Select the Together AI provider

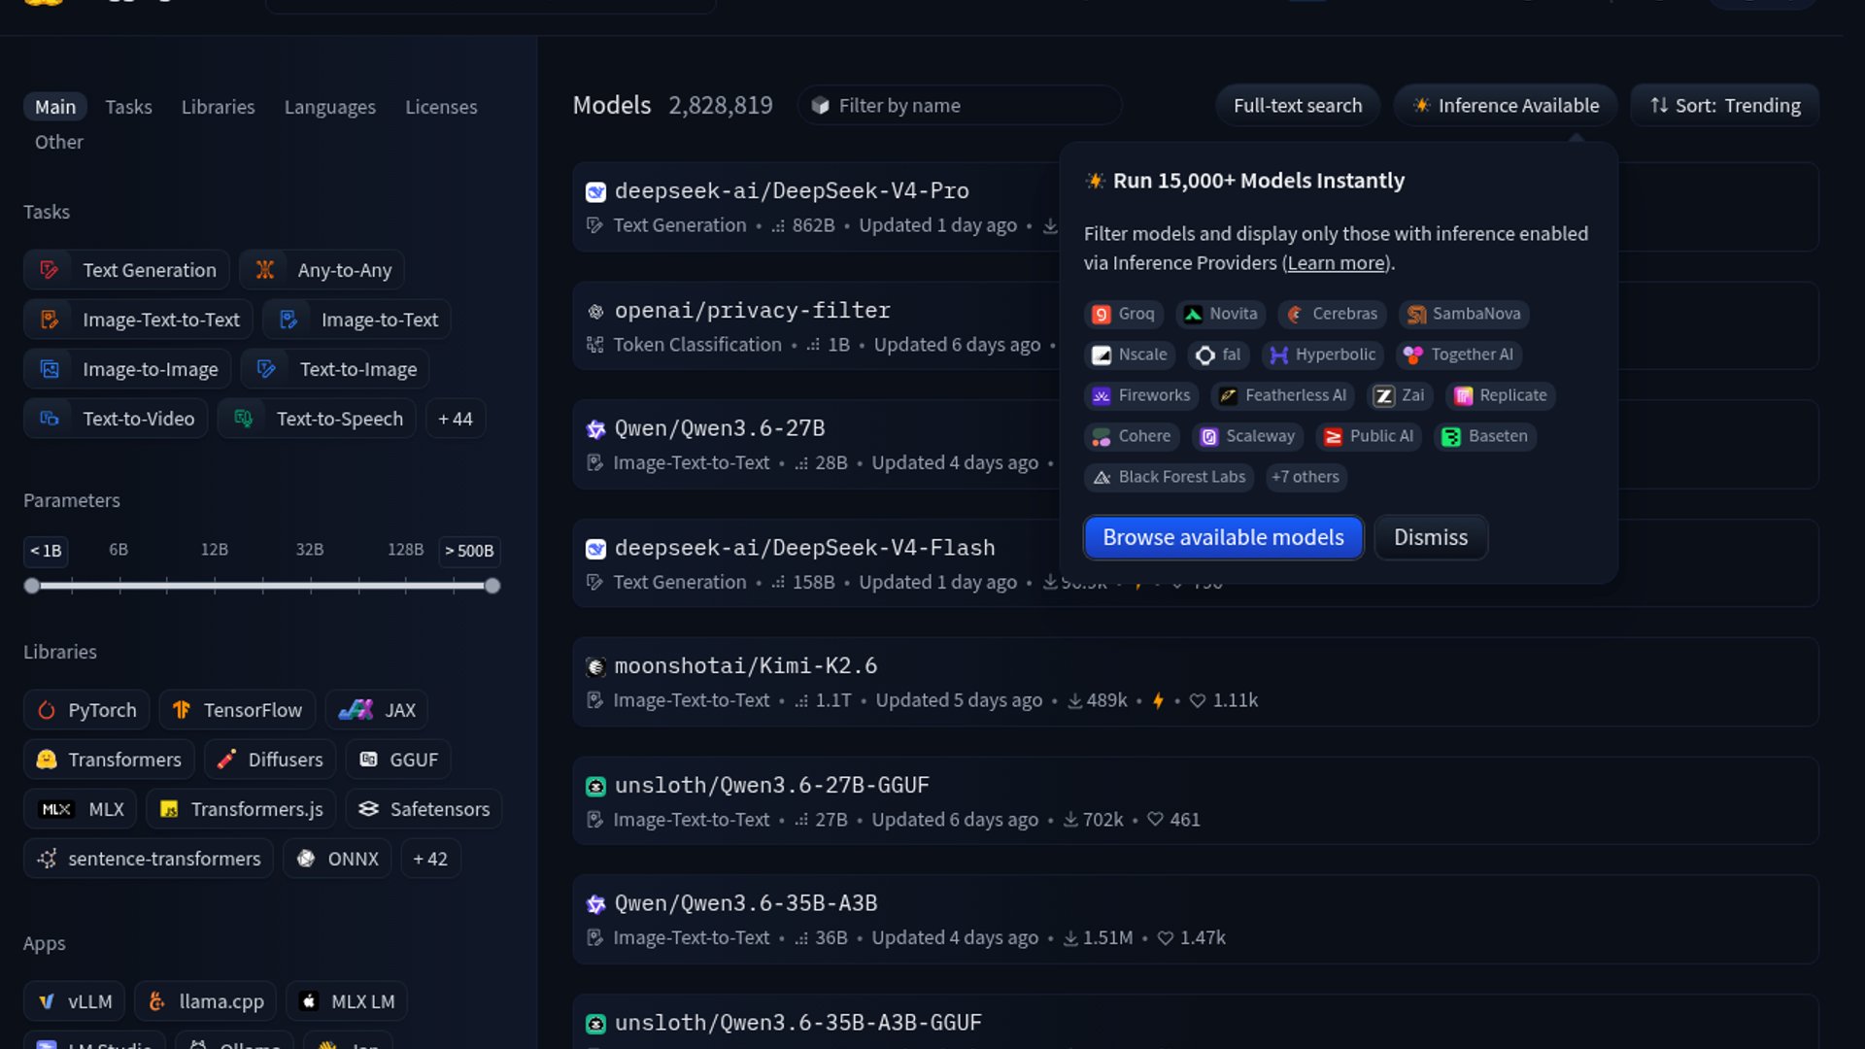pyautogui.click(x=1458, y=355)
